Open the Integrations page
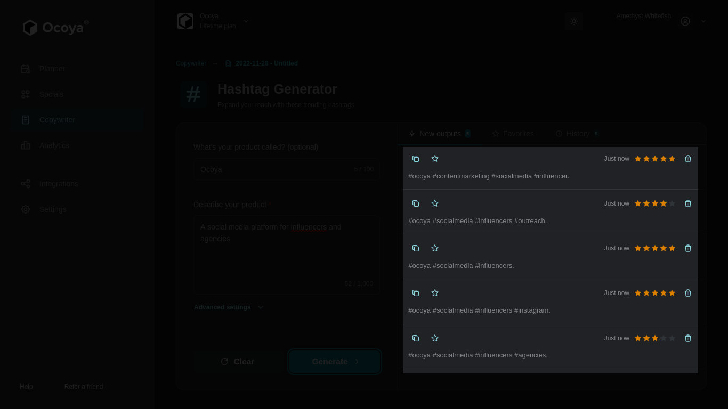 pyautogui.click(x=78, y=184)
